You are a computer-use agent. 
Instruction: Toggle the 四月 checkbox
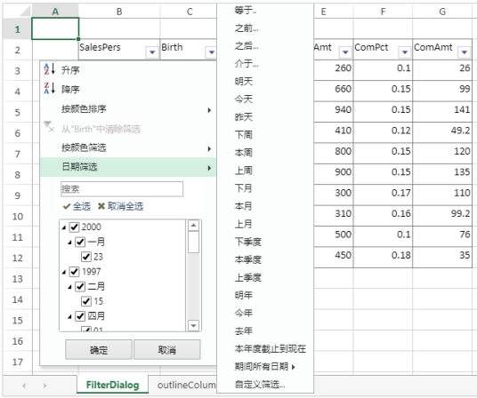(80, 316)
